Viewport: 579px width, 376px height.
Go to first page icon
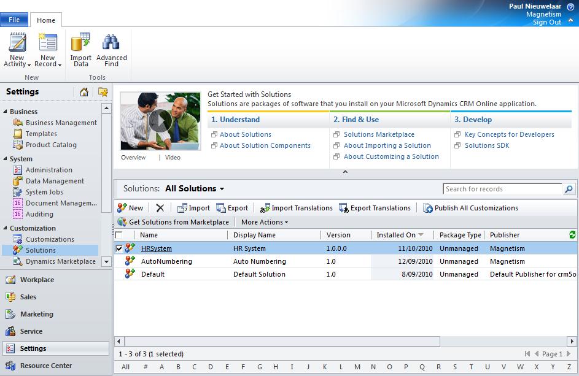pos(527,354)
